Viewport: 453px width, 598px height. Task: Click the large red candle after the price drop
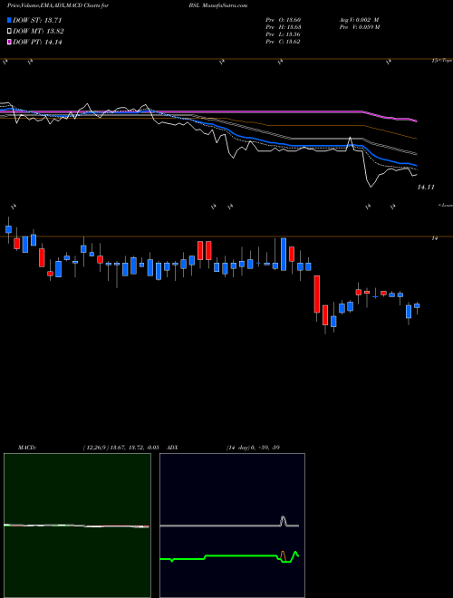(317, 294)
